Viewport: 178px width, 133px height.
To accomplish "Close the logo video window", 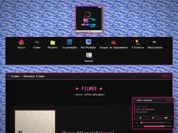I will [101, 7].
